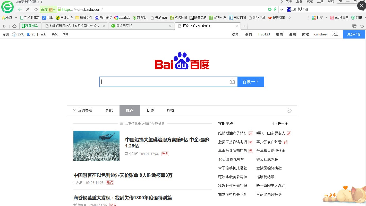Open the 欧美风格 bookmark
Screen dimensions: 366x206
[x=198, y=18]
